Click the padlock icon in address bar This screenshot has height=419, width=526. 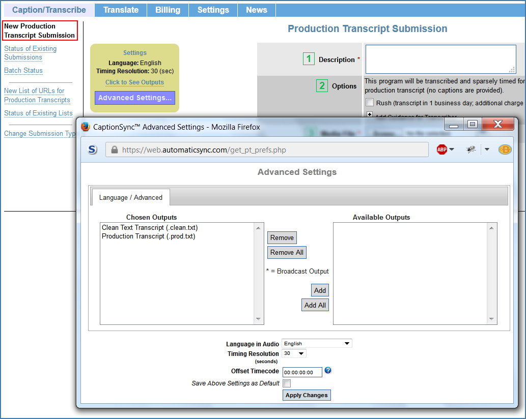[x=114, y=150]
